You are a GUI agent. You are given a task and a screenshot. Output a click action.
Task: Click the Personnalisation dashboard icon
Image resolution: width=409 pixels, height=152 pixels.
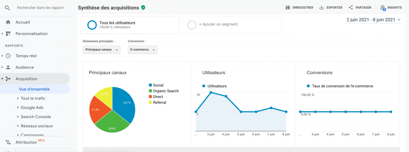pyautogui.click(x=8, y=34)
